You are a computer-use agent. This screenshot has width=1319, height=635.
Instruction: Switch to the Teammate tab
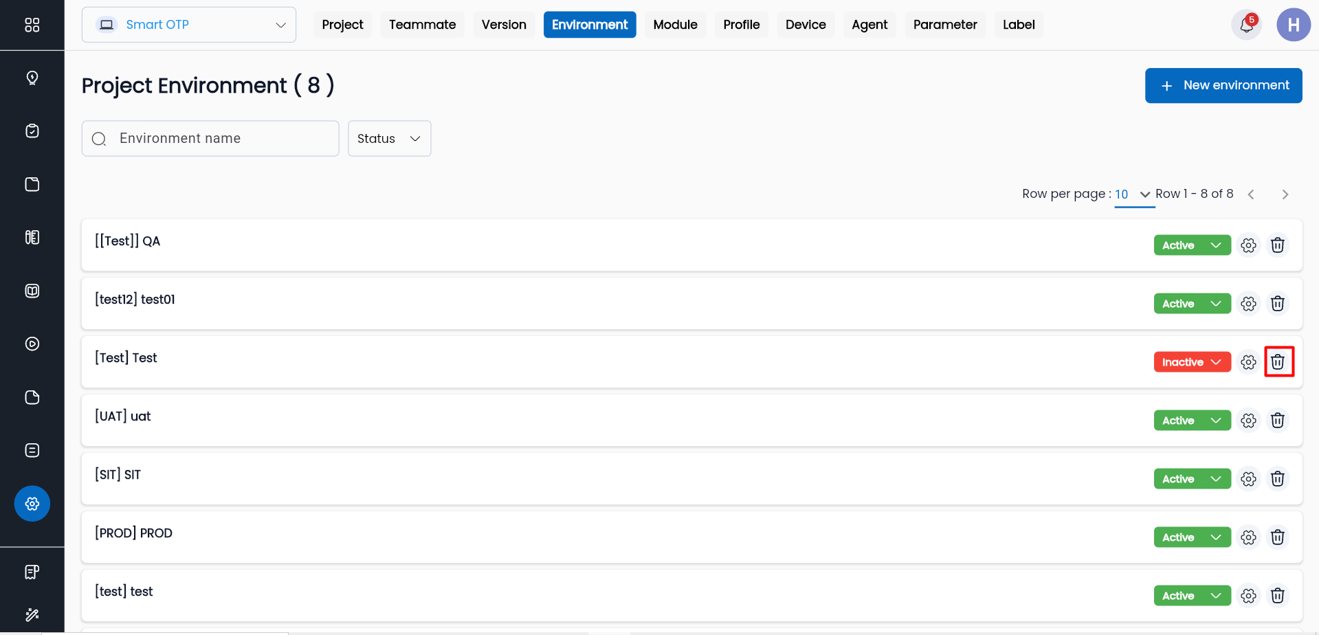pos(422,25)
